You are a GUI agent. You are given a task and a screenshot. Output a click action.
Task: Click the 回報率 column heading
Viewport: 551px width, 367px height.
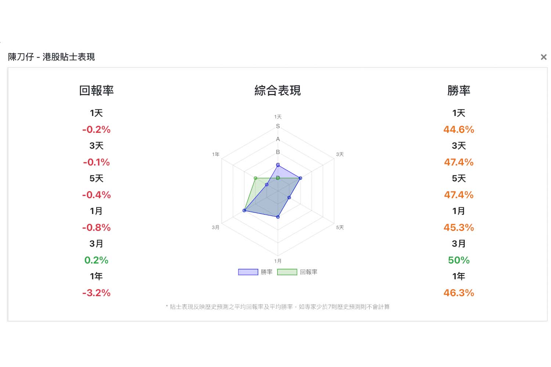96,90
